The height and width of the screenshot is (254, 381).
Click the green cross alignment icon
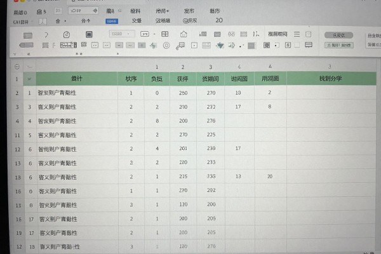pyautogui.click(x=153, y=46)
